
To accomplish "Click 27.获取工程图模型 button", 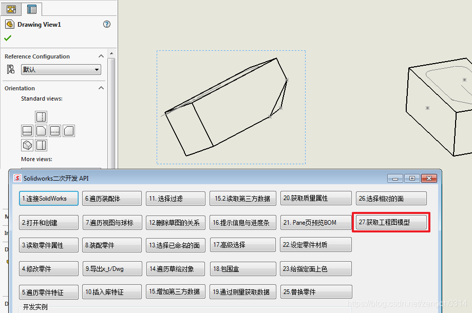I will [391, 222].
